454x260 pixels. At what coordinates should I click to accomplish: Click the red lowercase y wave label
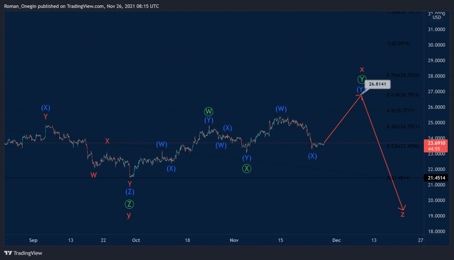coord(129,215)
